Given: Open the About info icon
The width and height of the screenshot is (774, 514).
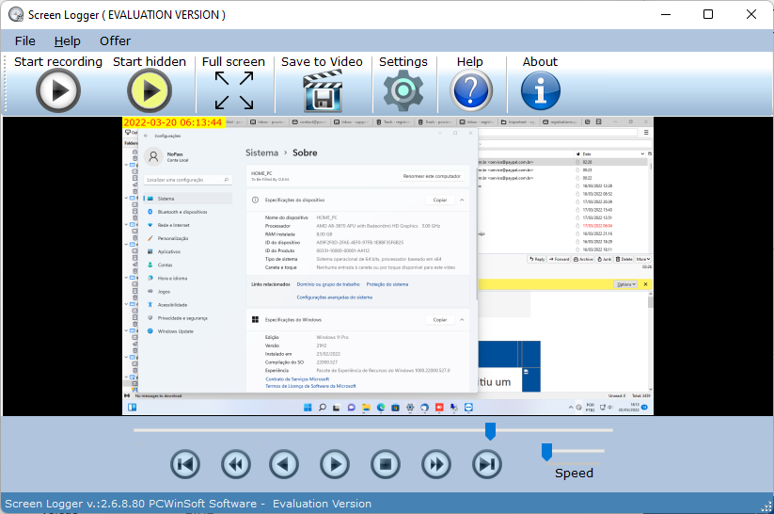Looking at the screenshot, I should tap(541, 90).
